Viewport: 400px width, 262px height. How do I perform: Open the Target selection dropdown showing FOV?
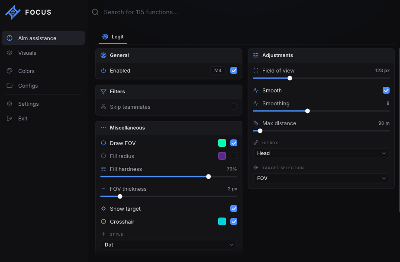pyautogui.click(x=321, y=178)
